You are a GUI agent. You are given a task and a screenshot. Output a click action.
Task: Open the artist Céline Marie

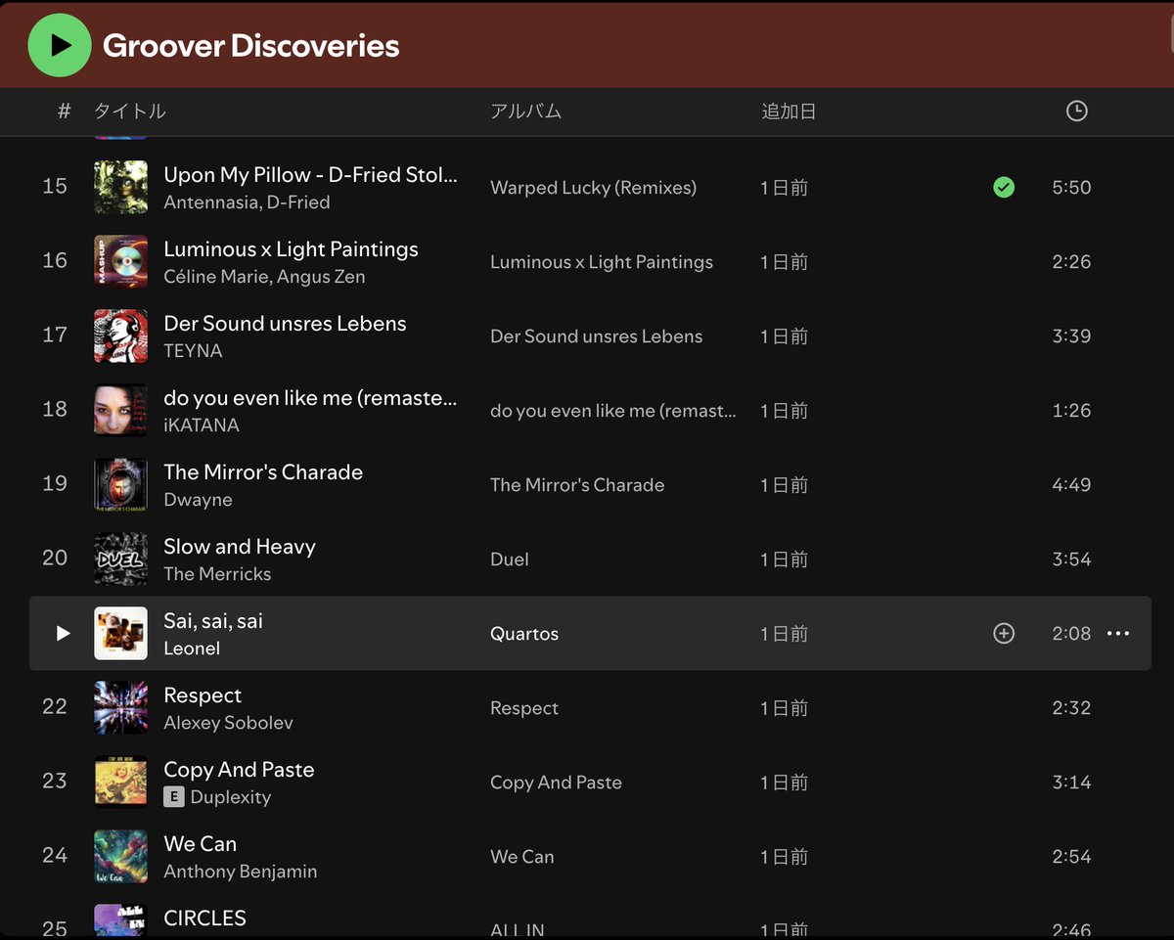click(215, 277)
